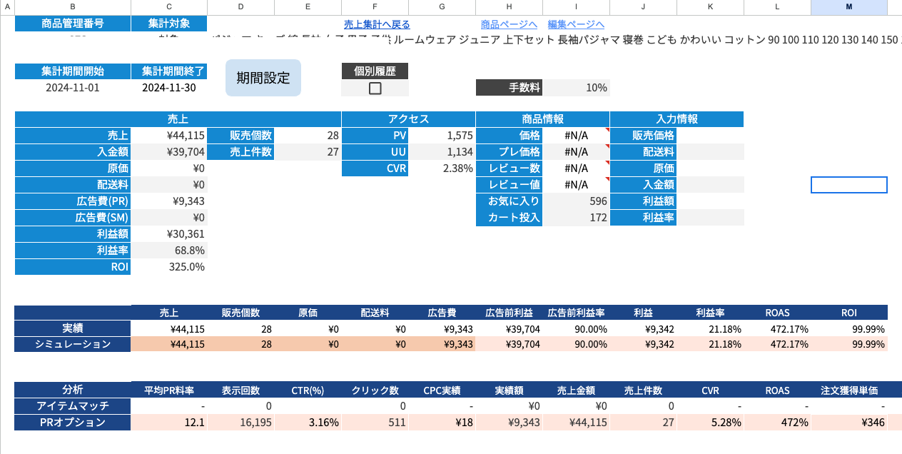This screenshot has width=902, height=454.
Task: Click the empty input cell beside 利益率 in 入力情報
Action: [710, 218]
